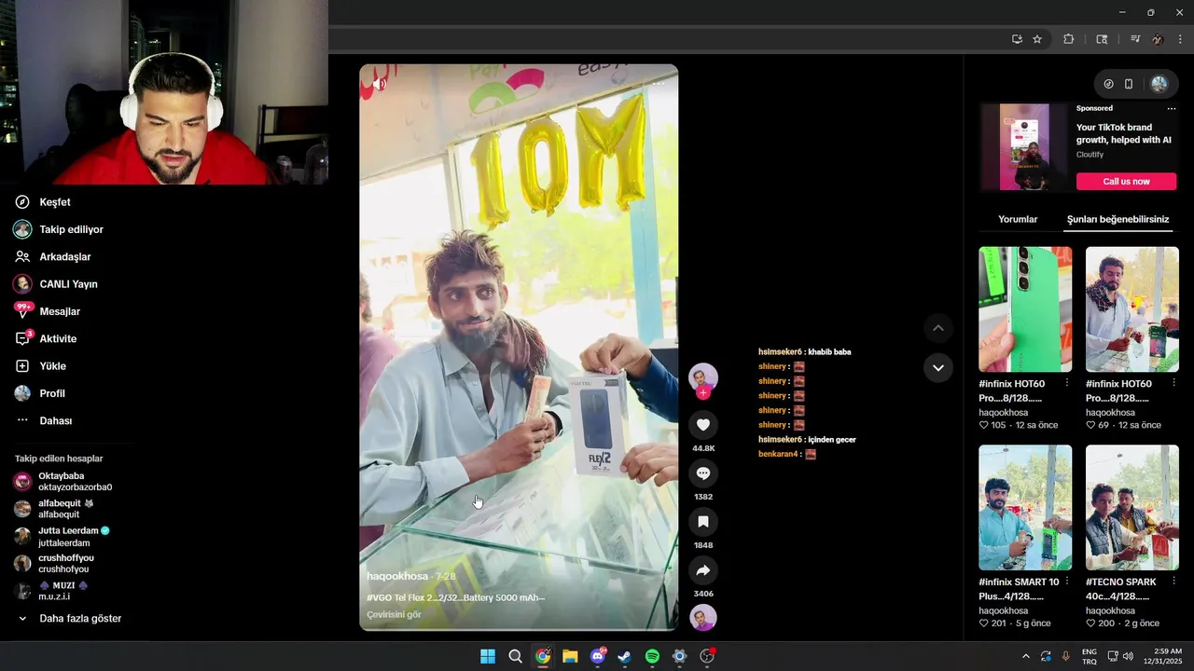The width and height of the screenshot is (1194, 671).
Task: Open options for infinix HOT60 105-likes card
Action: 1066,383
